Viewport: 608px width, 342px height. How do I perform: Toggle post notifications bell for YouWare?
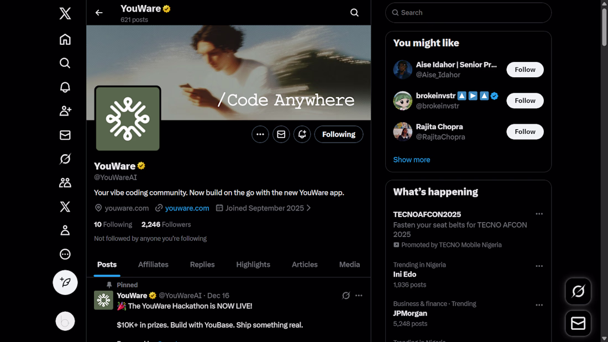point(302,134)
